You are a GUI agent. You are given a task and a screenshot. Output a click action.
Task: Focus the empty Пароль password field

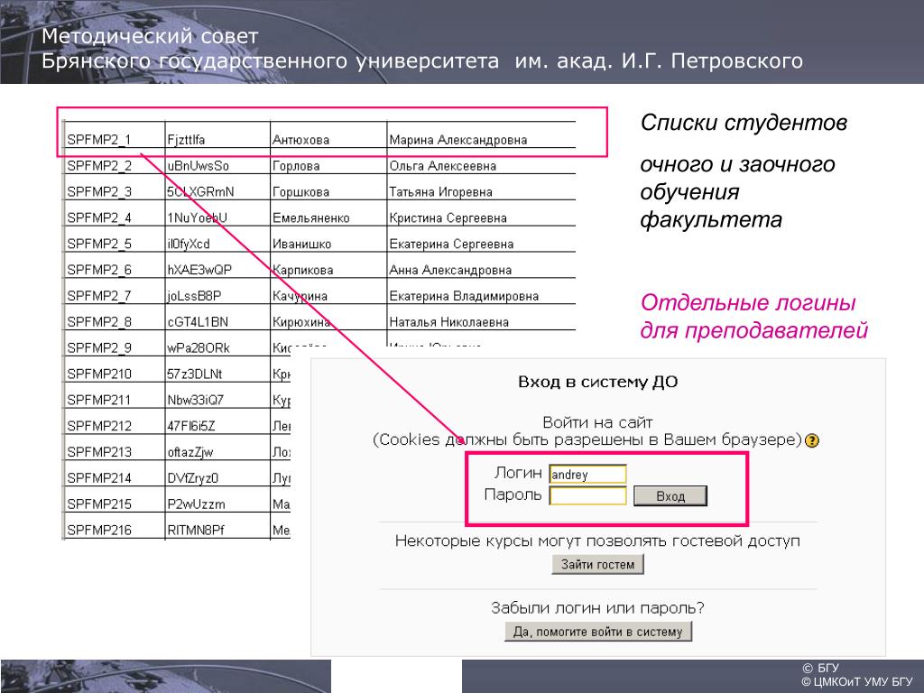(x=587, y=495)
